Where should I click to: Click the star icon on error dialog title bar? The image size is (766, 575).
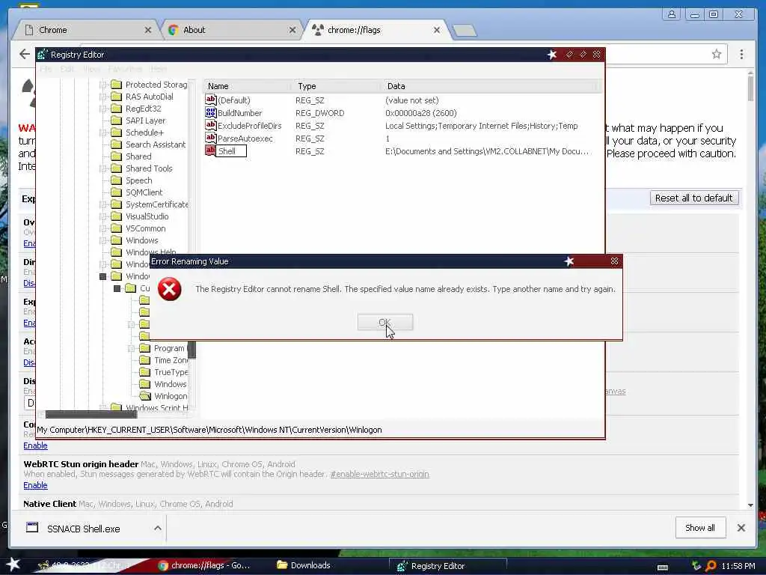tap(569, 261)
